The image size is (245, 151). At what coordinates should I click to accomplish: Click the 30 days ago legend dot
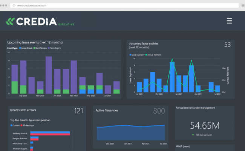21,125
